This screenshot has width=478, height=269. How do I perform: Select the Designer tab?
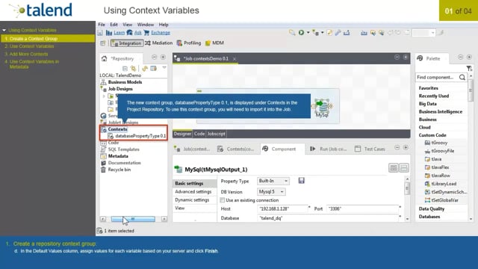[182, 134]
